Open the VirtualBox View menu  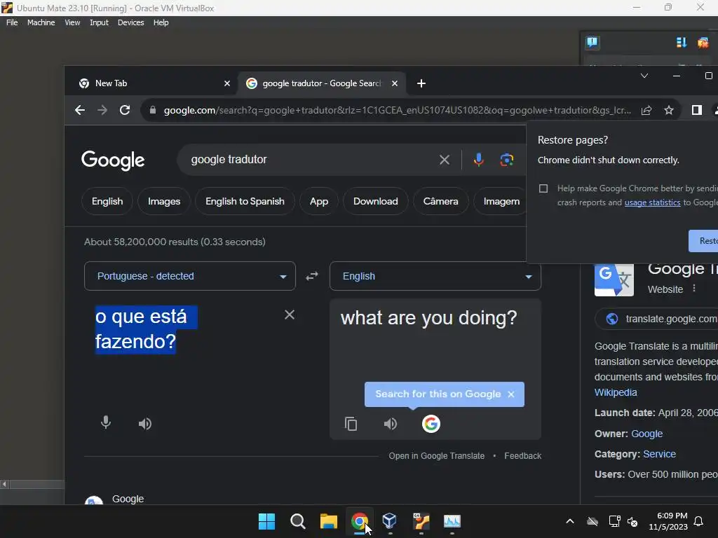pos(72,22)
